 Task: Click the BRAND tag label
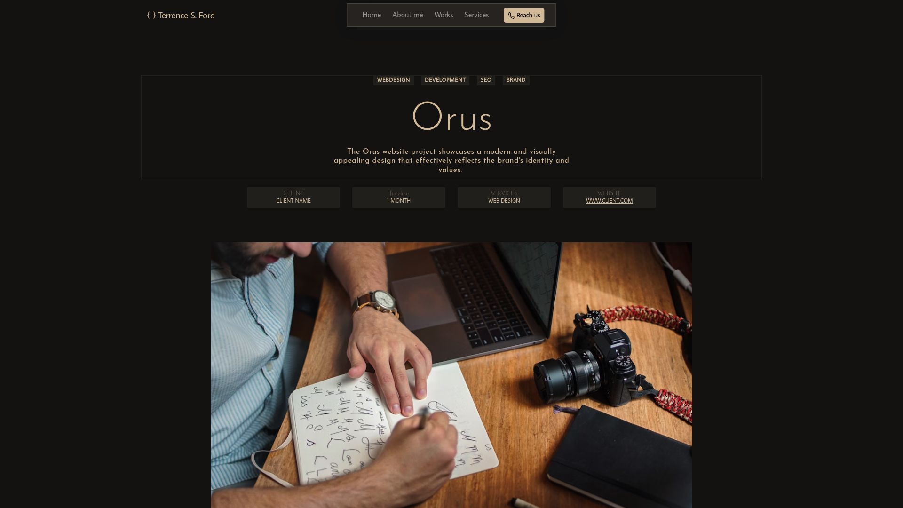point(516,80)
